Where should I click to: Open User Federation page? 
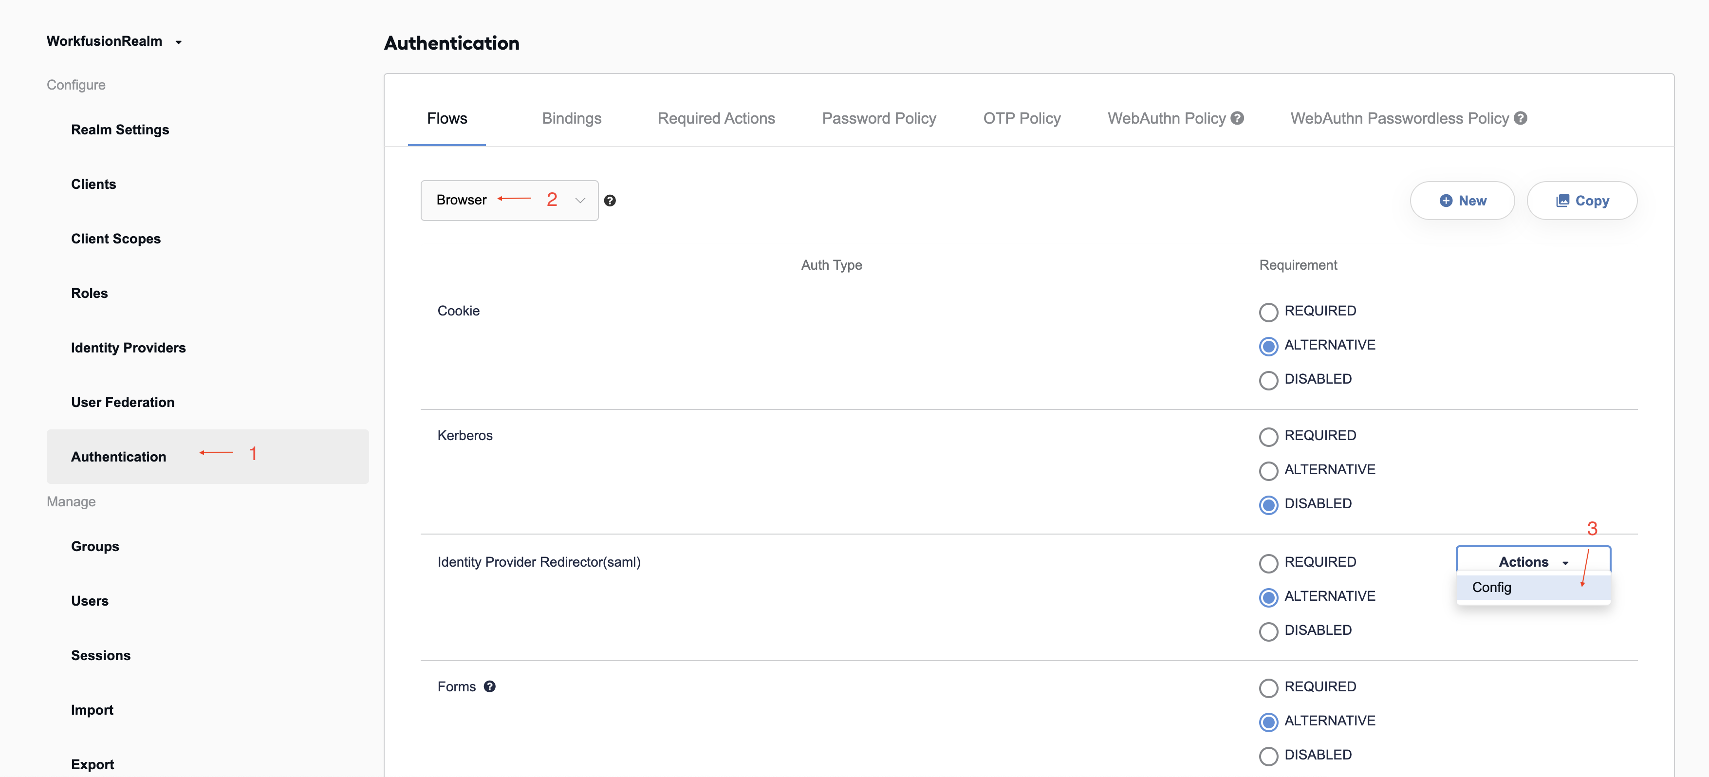coord(123,402)
